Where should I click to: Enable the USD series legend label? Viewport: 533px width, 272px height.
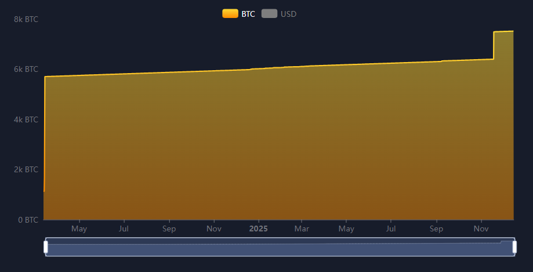coord(288,14)
